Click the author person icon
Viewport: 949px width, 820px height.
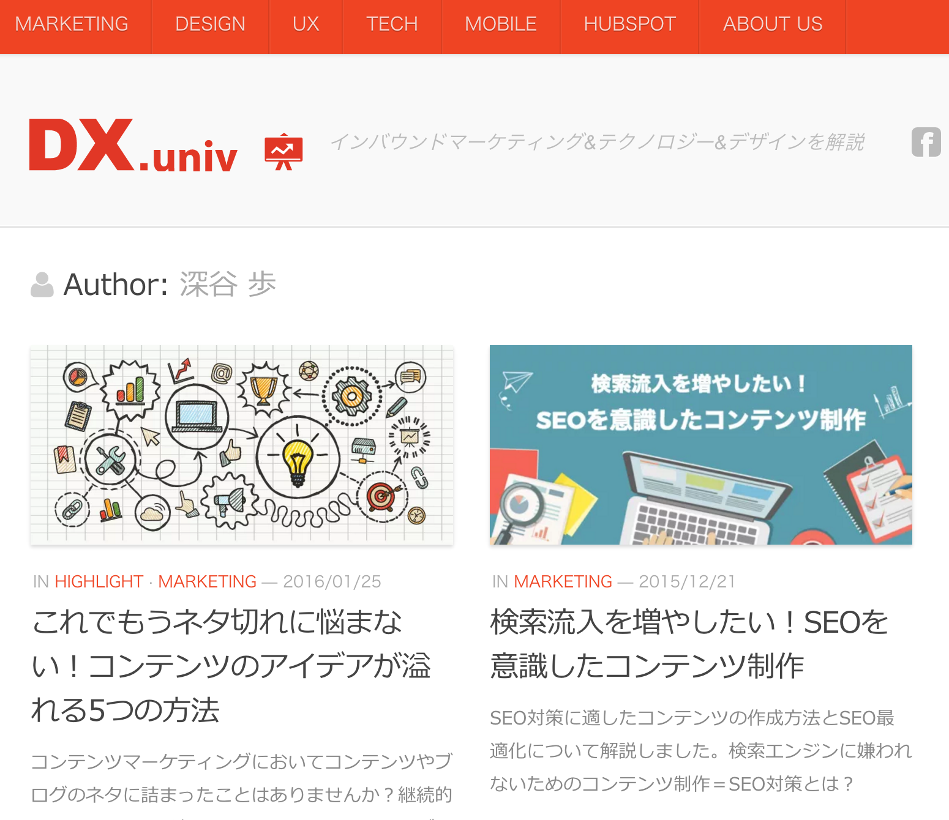click(42, 285)
